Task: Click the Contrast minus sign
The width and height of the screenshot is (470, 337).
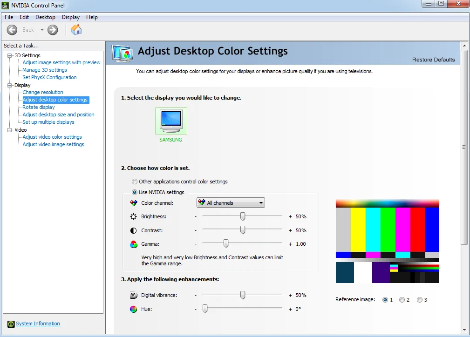Action: [x=196, y=230]
